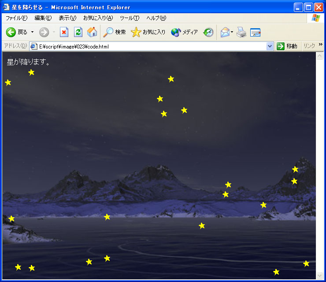Maximize the Internet Explorer window

(x=308, y=7)
